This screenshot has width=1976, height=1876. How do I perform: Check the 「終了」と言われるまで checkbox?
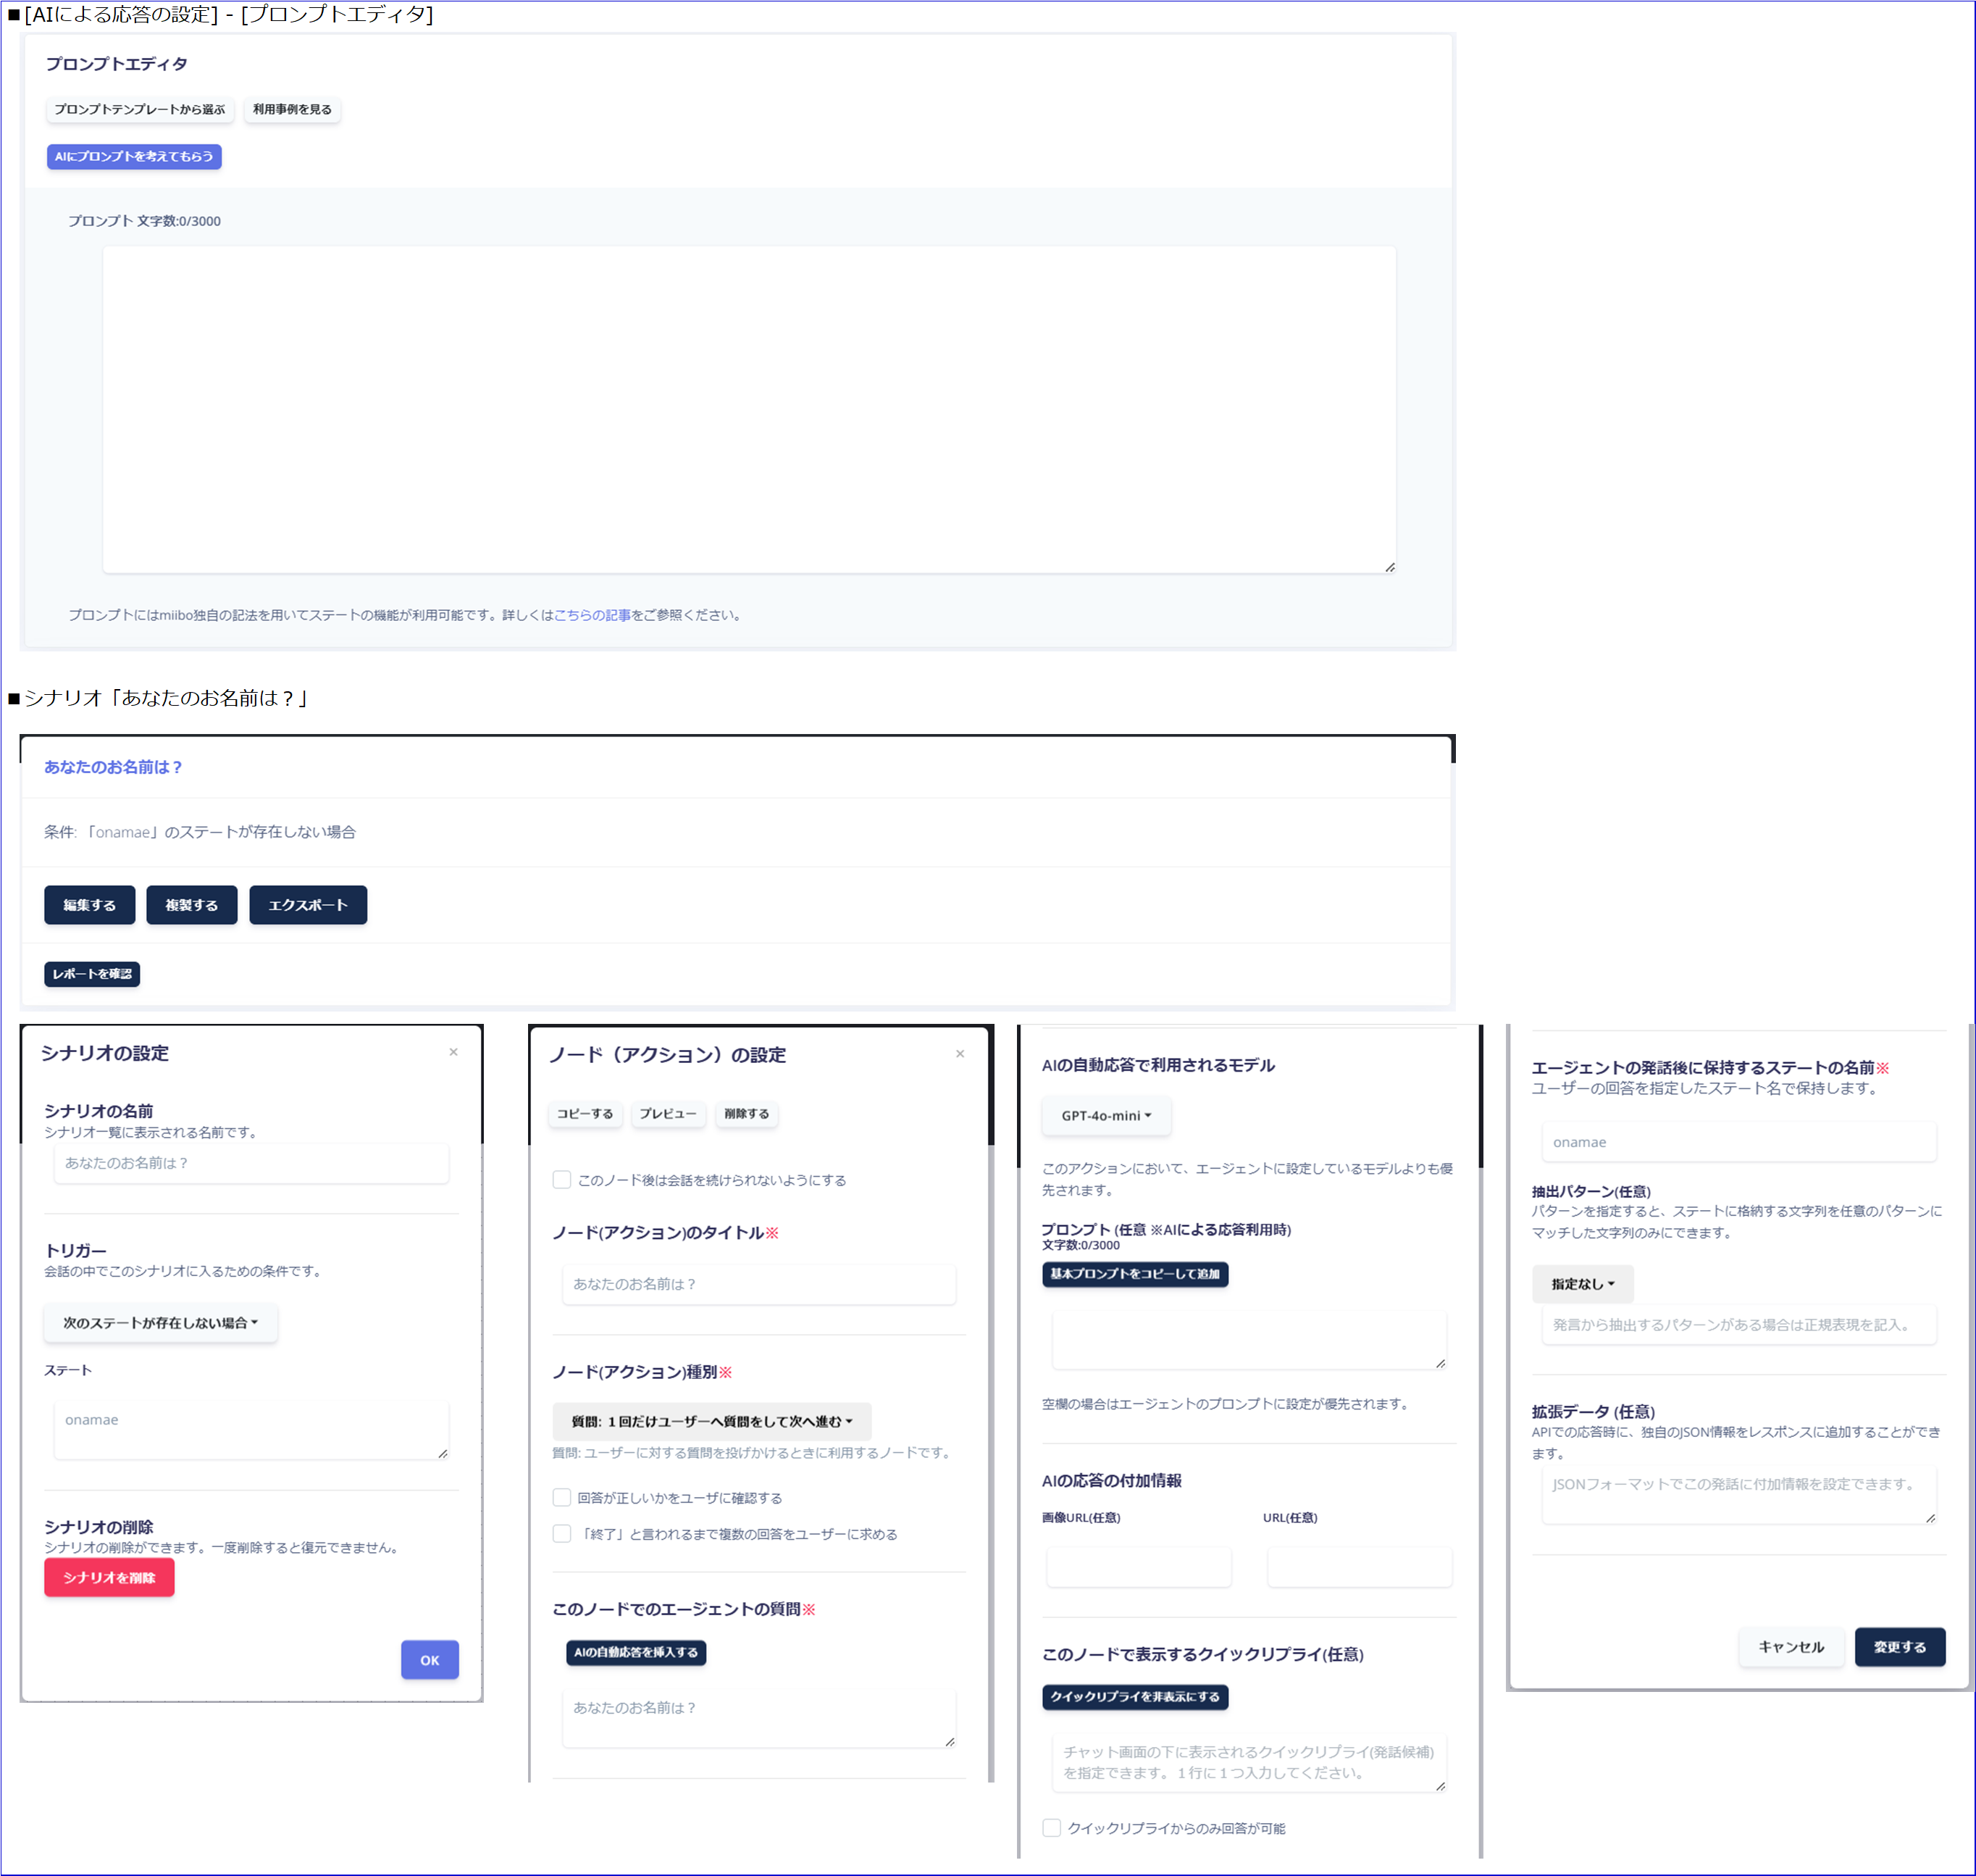tap(561, 1534)
